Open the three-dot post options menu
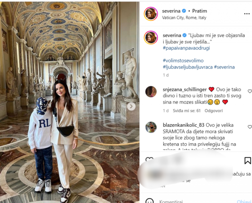The width and height of the screenshot is (252, 203). pos(247,14)
